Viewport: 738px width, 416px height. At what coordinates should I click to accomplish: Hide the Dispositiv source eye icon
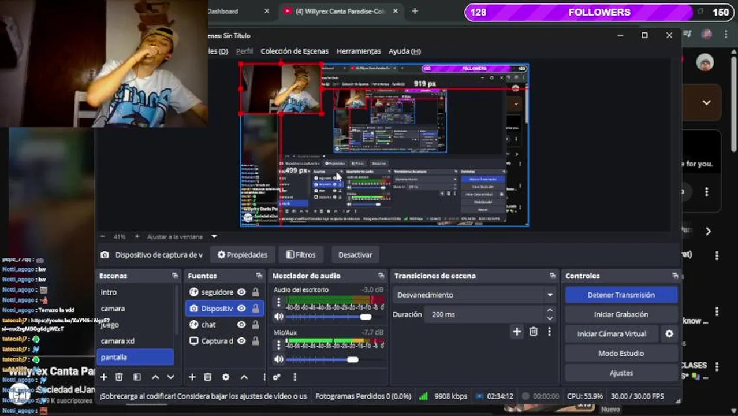pyautogui.click(x=241, y=309)
